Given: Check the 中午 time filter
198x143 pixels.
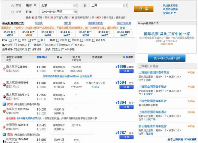Looking at the screenshot, I should tap(20, 40).
